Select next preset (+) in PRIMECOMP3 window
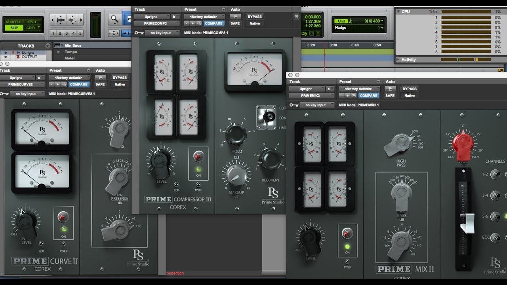507x285 pixels. [193, 23]
